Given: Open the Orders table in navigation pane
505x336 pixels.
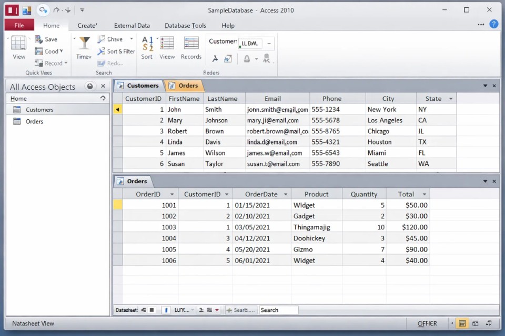Looking at the screenshot, I should click(x=34, y=121).
